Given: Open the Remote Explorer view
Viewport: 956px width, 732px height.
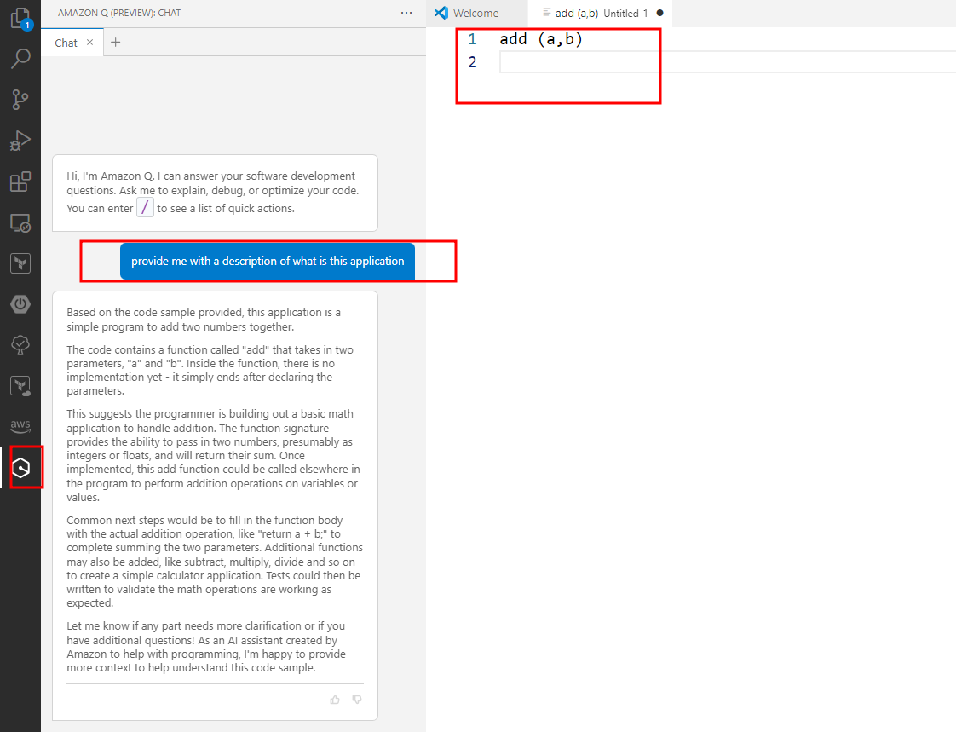Looking at the screenshot, I should coord(20,222).
